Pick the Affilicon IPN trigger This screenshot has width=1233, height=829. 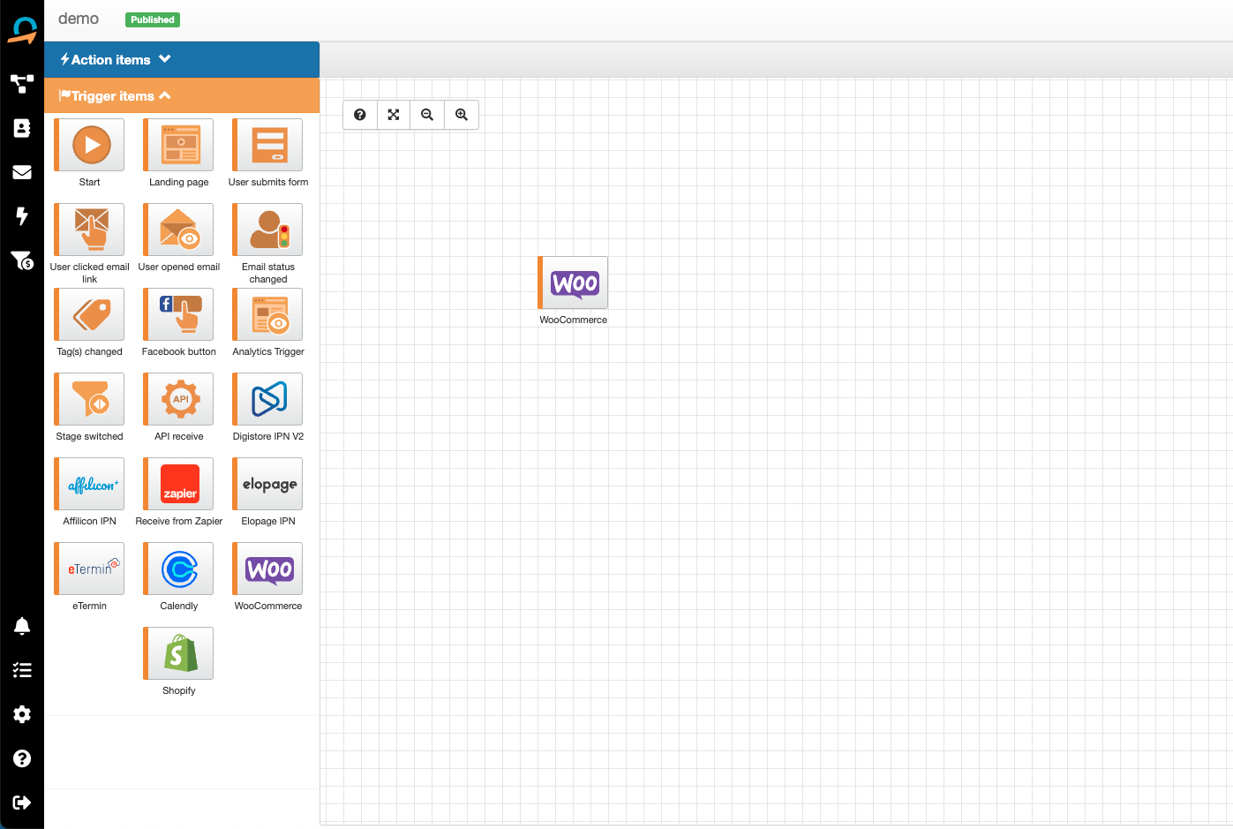(89, 485)
